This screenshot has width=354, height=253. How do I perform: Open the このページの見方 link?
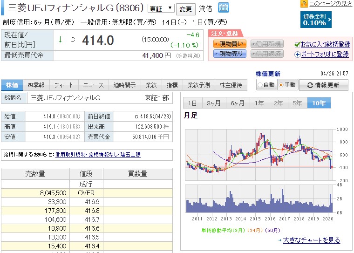(x=330, y=4)
